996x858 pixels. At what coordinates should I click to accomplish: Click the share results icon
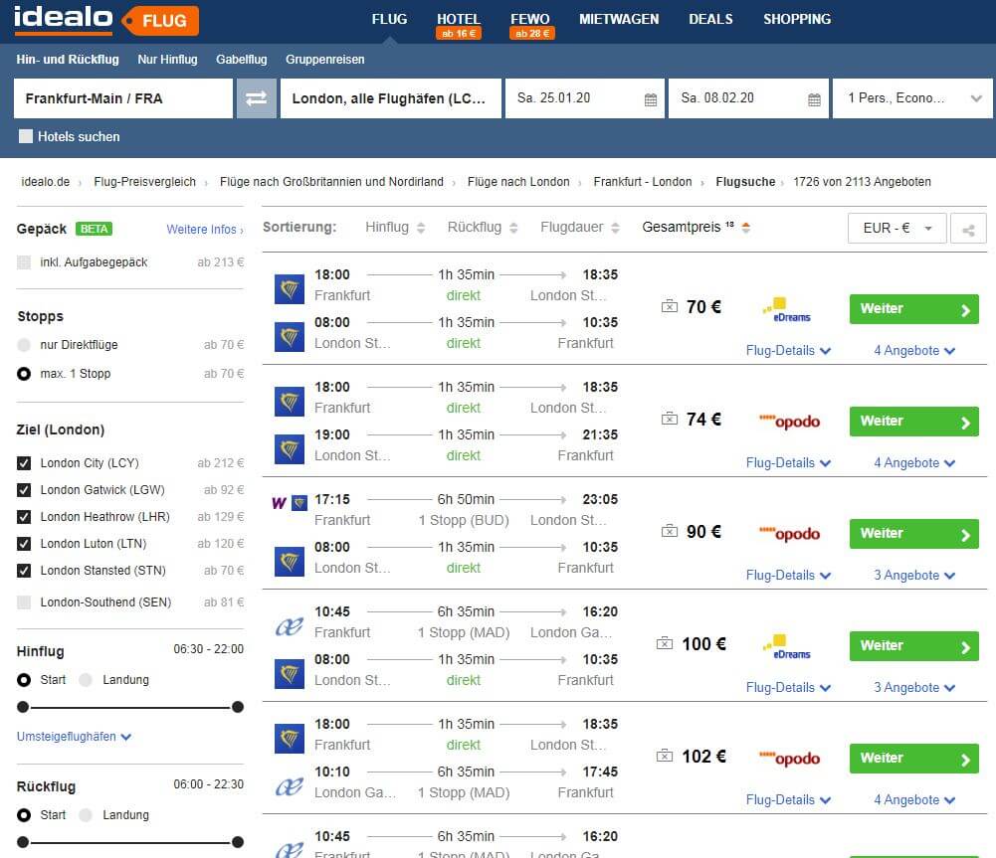coord(968,229)
